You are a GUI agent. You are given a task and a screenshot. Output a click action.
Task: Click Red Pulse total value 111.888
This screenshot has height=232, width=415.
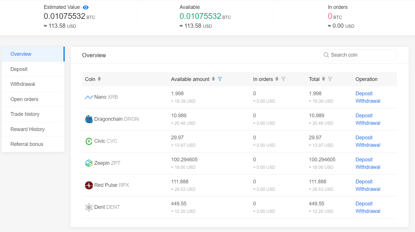pos(317,182)
